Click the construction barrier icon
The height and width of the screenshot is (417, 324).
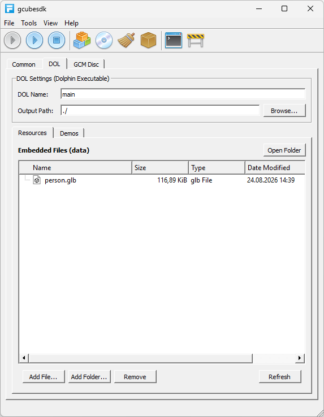click(x=196, y=41)
